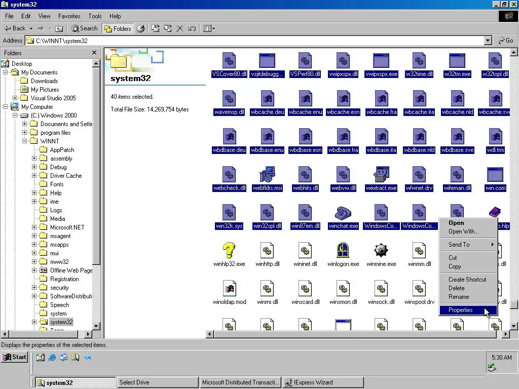Choose Send To in context menu
519x389 pixels.
coord(468,245)
